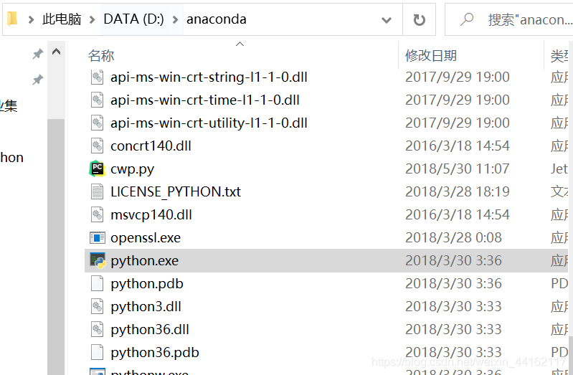Screen dimensions: 573x375
Task: Expand the chevron after DATA (D:) breadcrumb
Action: [175, 19]
